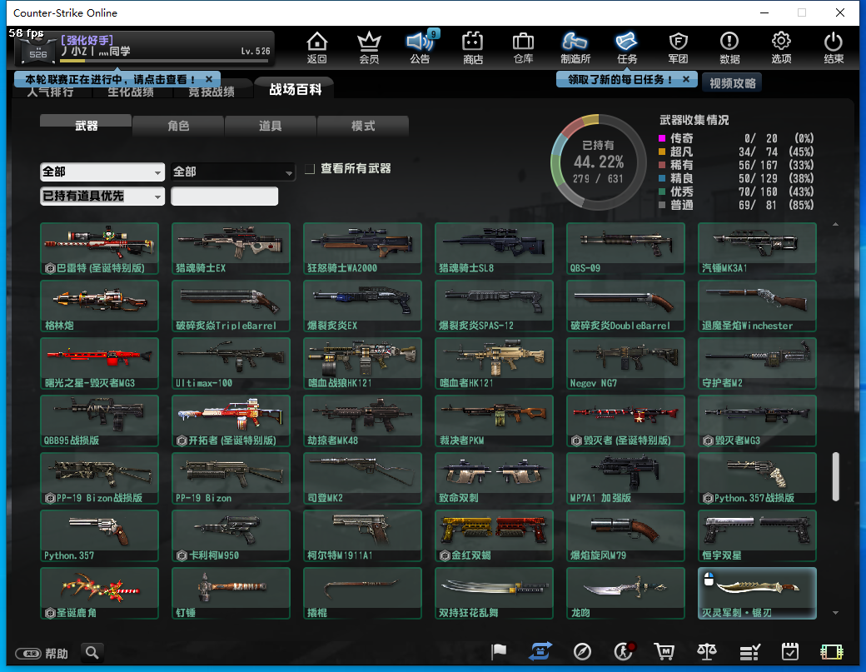Viewport: 866px width, 672px height.
Task: Switch to the 角色 tab
Action: point(178,126)
